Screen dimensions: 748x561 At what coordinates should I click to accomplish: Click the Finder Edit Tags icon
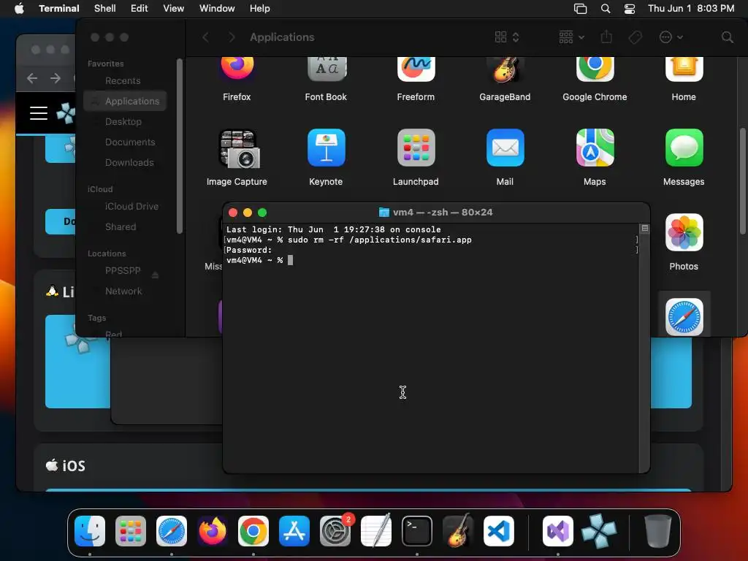[635, 37]
